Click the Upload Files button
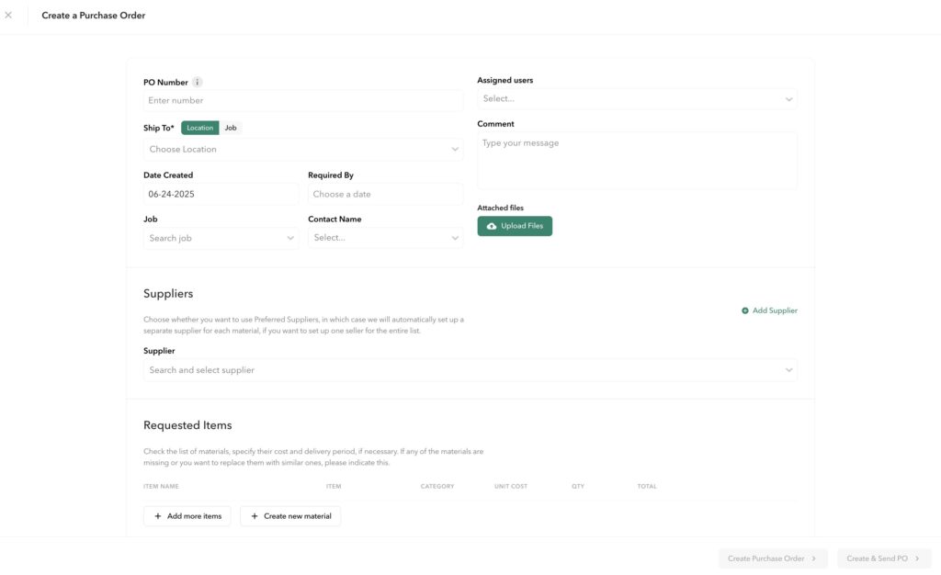The height and width of the screenshot is (575, 941). coord(515,226)
